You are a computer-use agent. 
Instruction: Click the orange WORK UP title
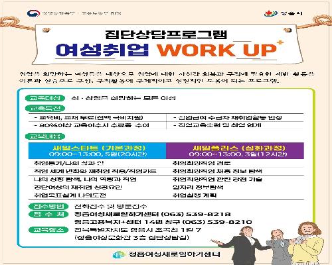(217, 50)
